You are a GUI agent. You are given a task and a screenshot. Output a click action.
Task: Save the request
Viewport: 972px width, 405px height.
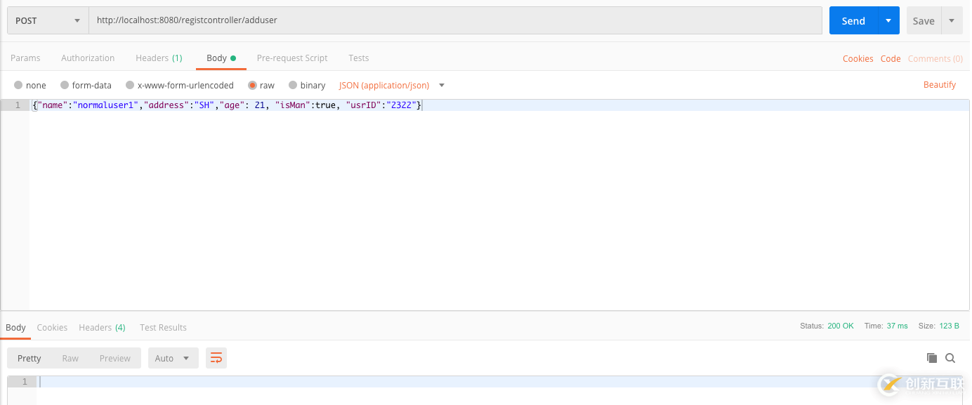pos(924,20)
